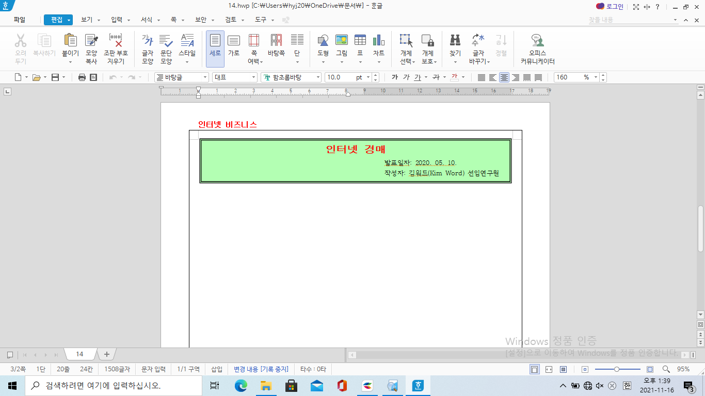
Task: Click the 붙이기 (Paste) icon
Action: (70, 41)
